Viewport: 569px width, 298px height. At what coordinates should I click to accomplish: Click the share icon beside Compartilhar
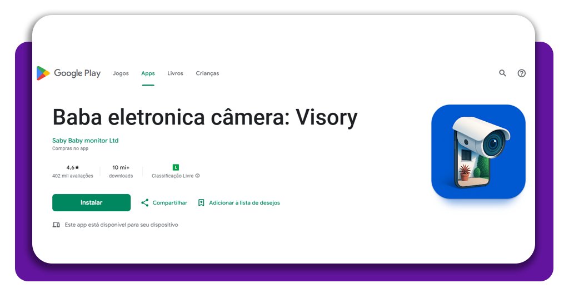tap(145, 202)
